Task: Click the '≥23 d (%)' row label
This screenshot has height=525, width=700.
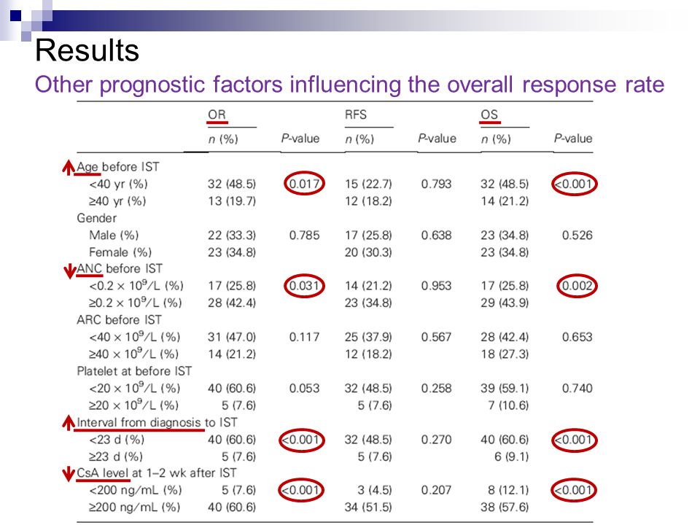Action: (116, 456)
